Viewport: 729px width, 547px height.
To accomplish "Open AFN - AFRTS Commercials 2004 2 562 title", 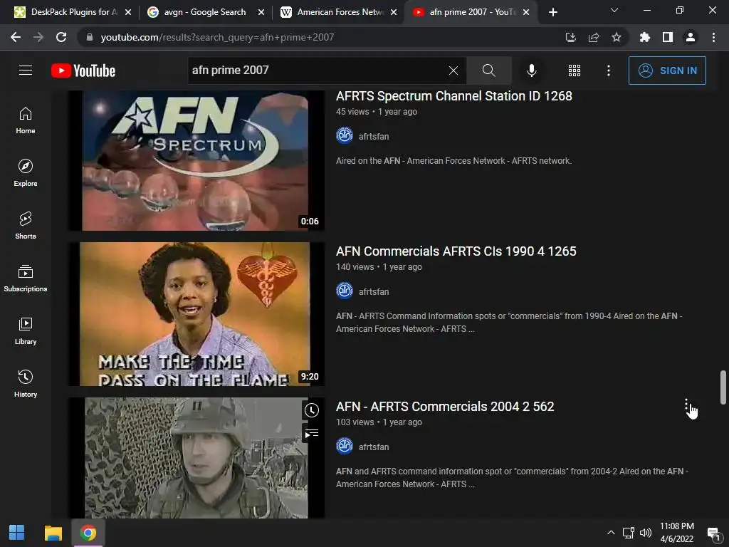I will pyautogui.click(x=445, y=407).
